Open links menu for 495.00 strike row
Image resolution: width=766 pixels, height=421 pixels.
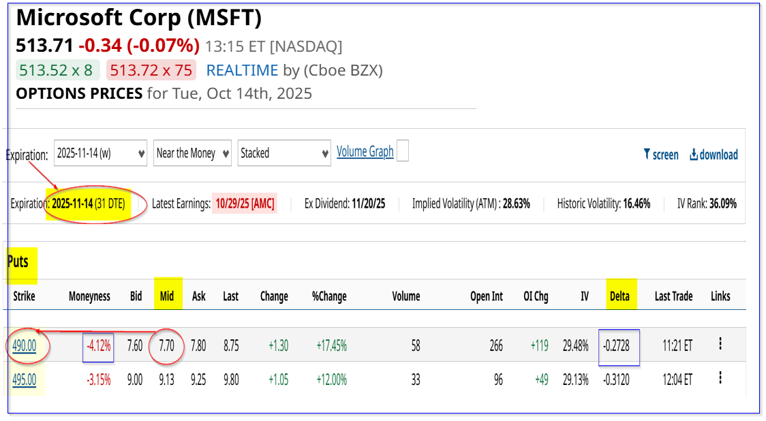coord(720,378)
